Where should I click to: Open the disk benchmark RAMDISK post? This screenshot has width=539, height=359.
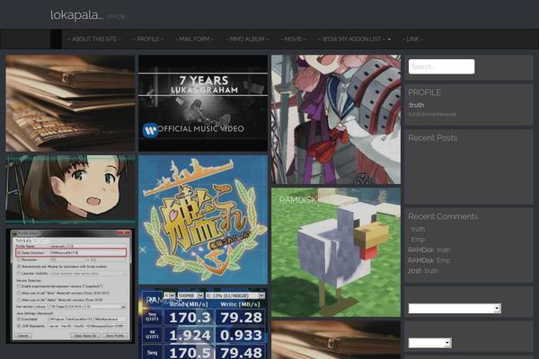tap(203, 323)
